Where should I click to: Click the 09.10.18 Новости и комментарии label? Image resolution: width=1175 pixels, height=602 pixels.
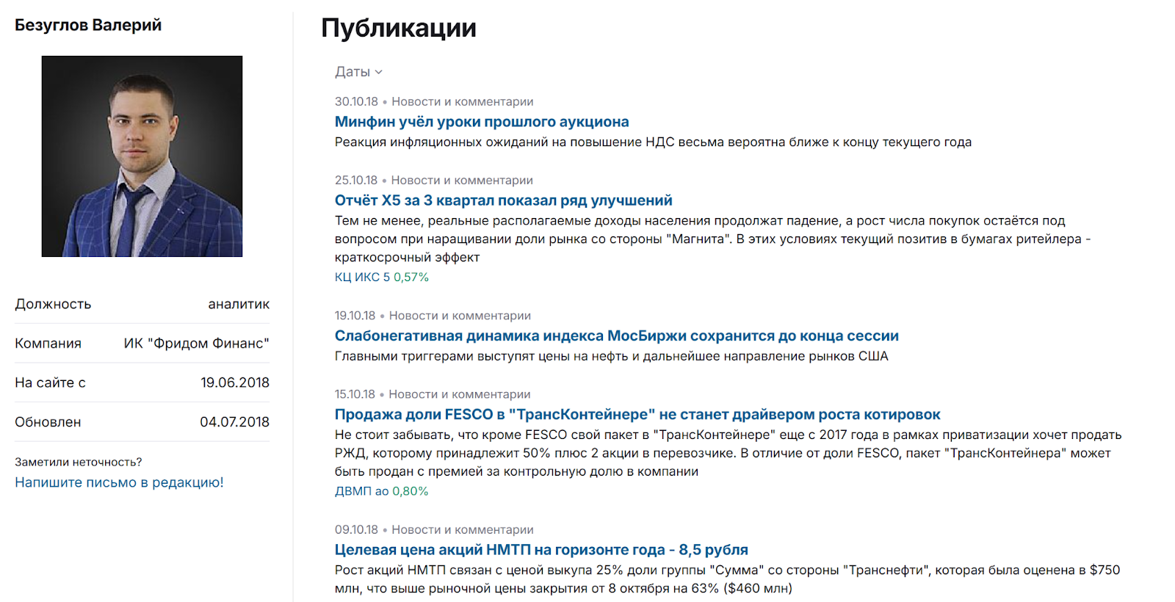[434, 530]
